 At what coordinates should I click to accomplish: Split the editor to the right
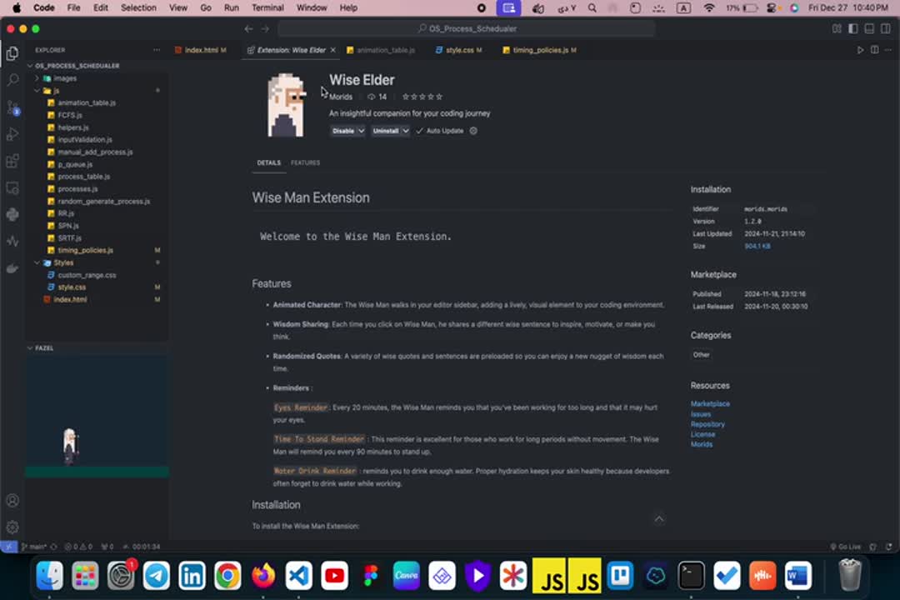pyautogui.click(x=874, y=50)
